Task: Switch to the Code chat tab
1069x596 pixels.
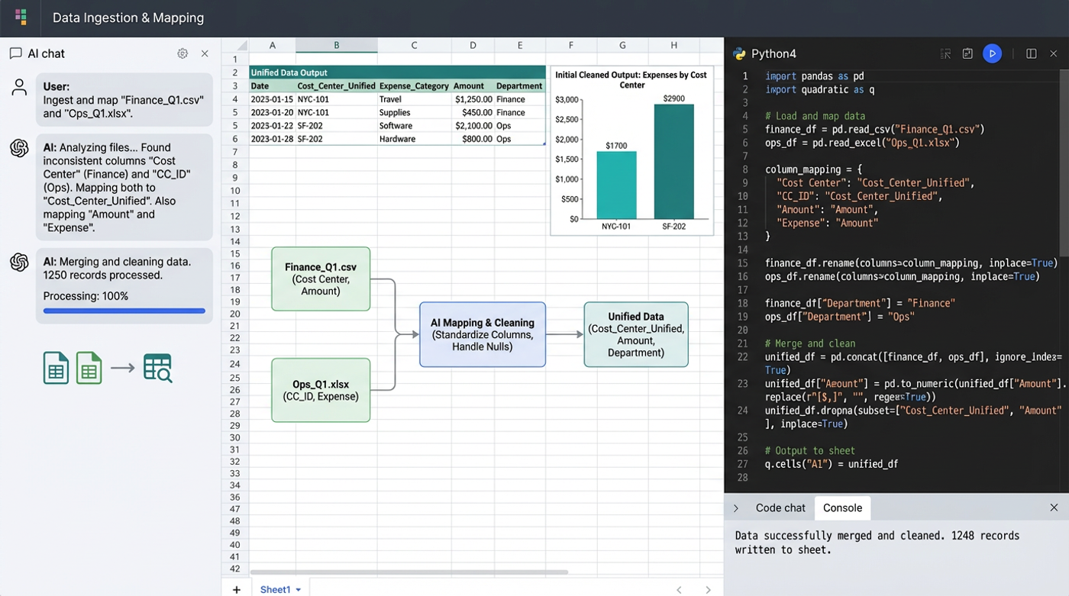Action: tap(780, 508)
